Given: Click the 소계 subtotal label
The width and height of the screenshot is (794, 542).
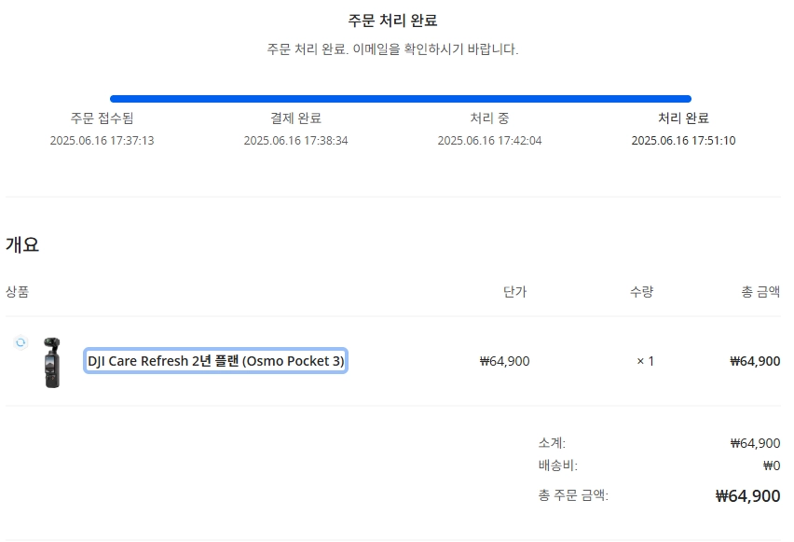Looking at the screenshot, I should [552, 443].
